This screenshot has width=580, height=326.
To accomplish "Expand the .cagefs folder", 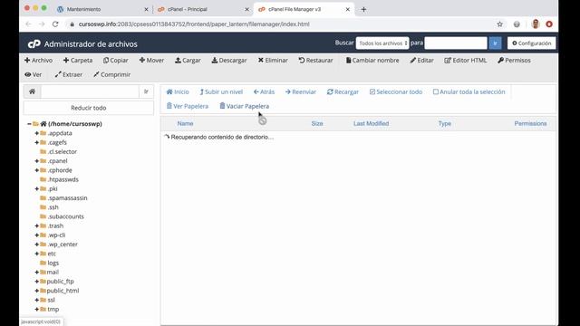I will [x=36, y=142].
